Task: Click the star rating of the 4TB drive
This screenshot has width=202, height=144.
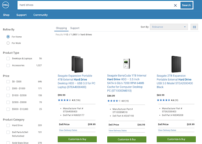Action: [65, 100]
